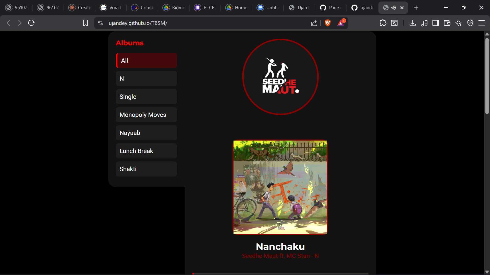Open the media playlist music icon
Screen dimensions: 490x275
click(424, 23)
